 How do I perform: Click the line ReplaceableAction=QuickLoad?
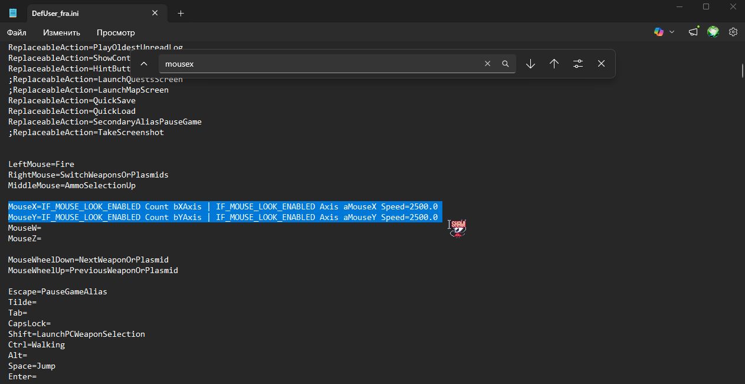pyautogui.click(x=72, y=111)
